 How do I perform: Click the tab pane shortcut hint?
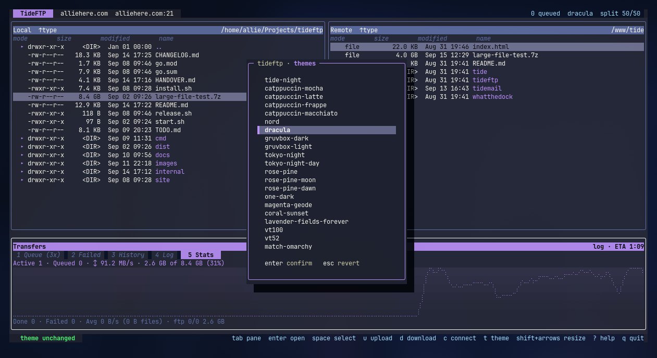coord(246,338)
